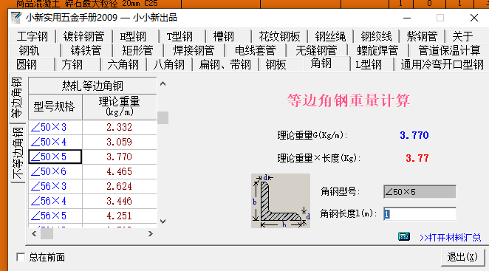489x271 pixels.
Task: Click the 角钢长度l(m) input field
Action: click(x=420, y=214)
